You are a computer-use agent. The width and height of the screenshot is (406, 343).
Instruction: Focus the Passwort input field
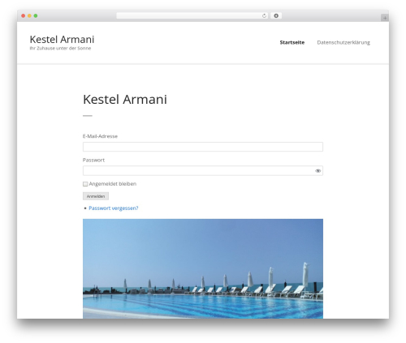click(x=203, y=171)
